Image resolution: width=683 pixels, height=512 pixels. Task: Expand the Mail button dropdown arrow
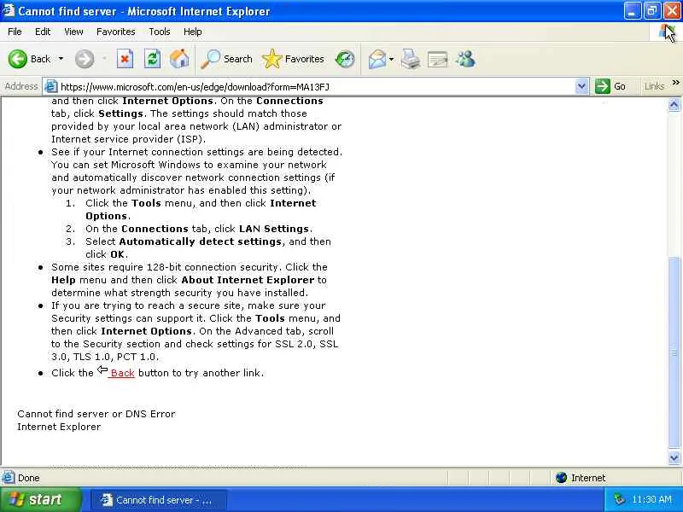[392, 59]
